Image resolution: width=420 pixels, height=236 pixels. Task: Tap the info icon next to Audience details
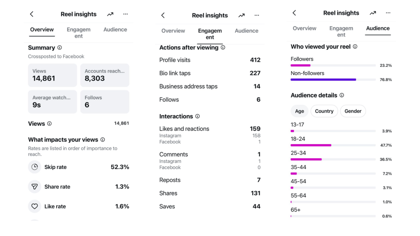tap(342, 95)
